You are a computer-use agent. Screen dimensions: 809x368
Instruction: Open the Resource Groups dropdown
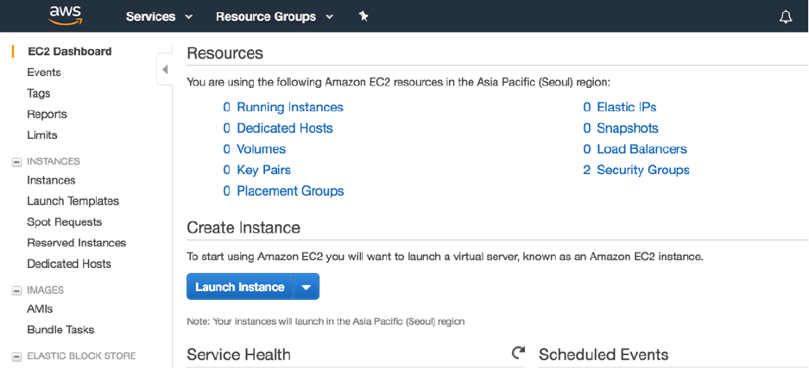(274, 16)
